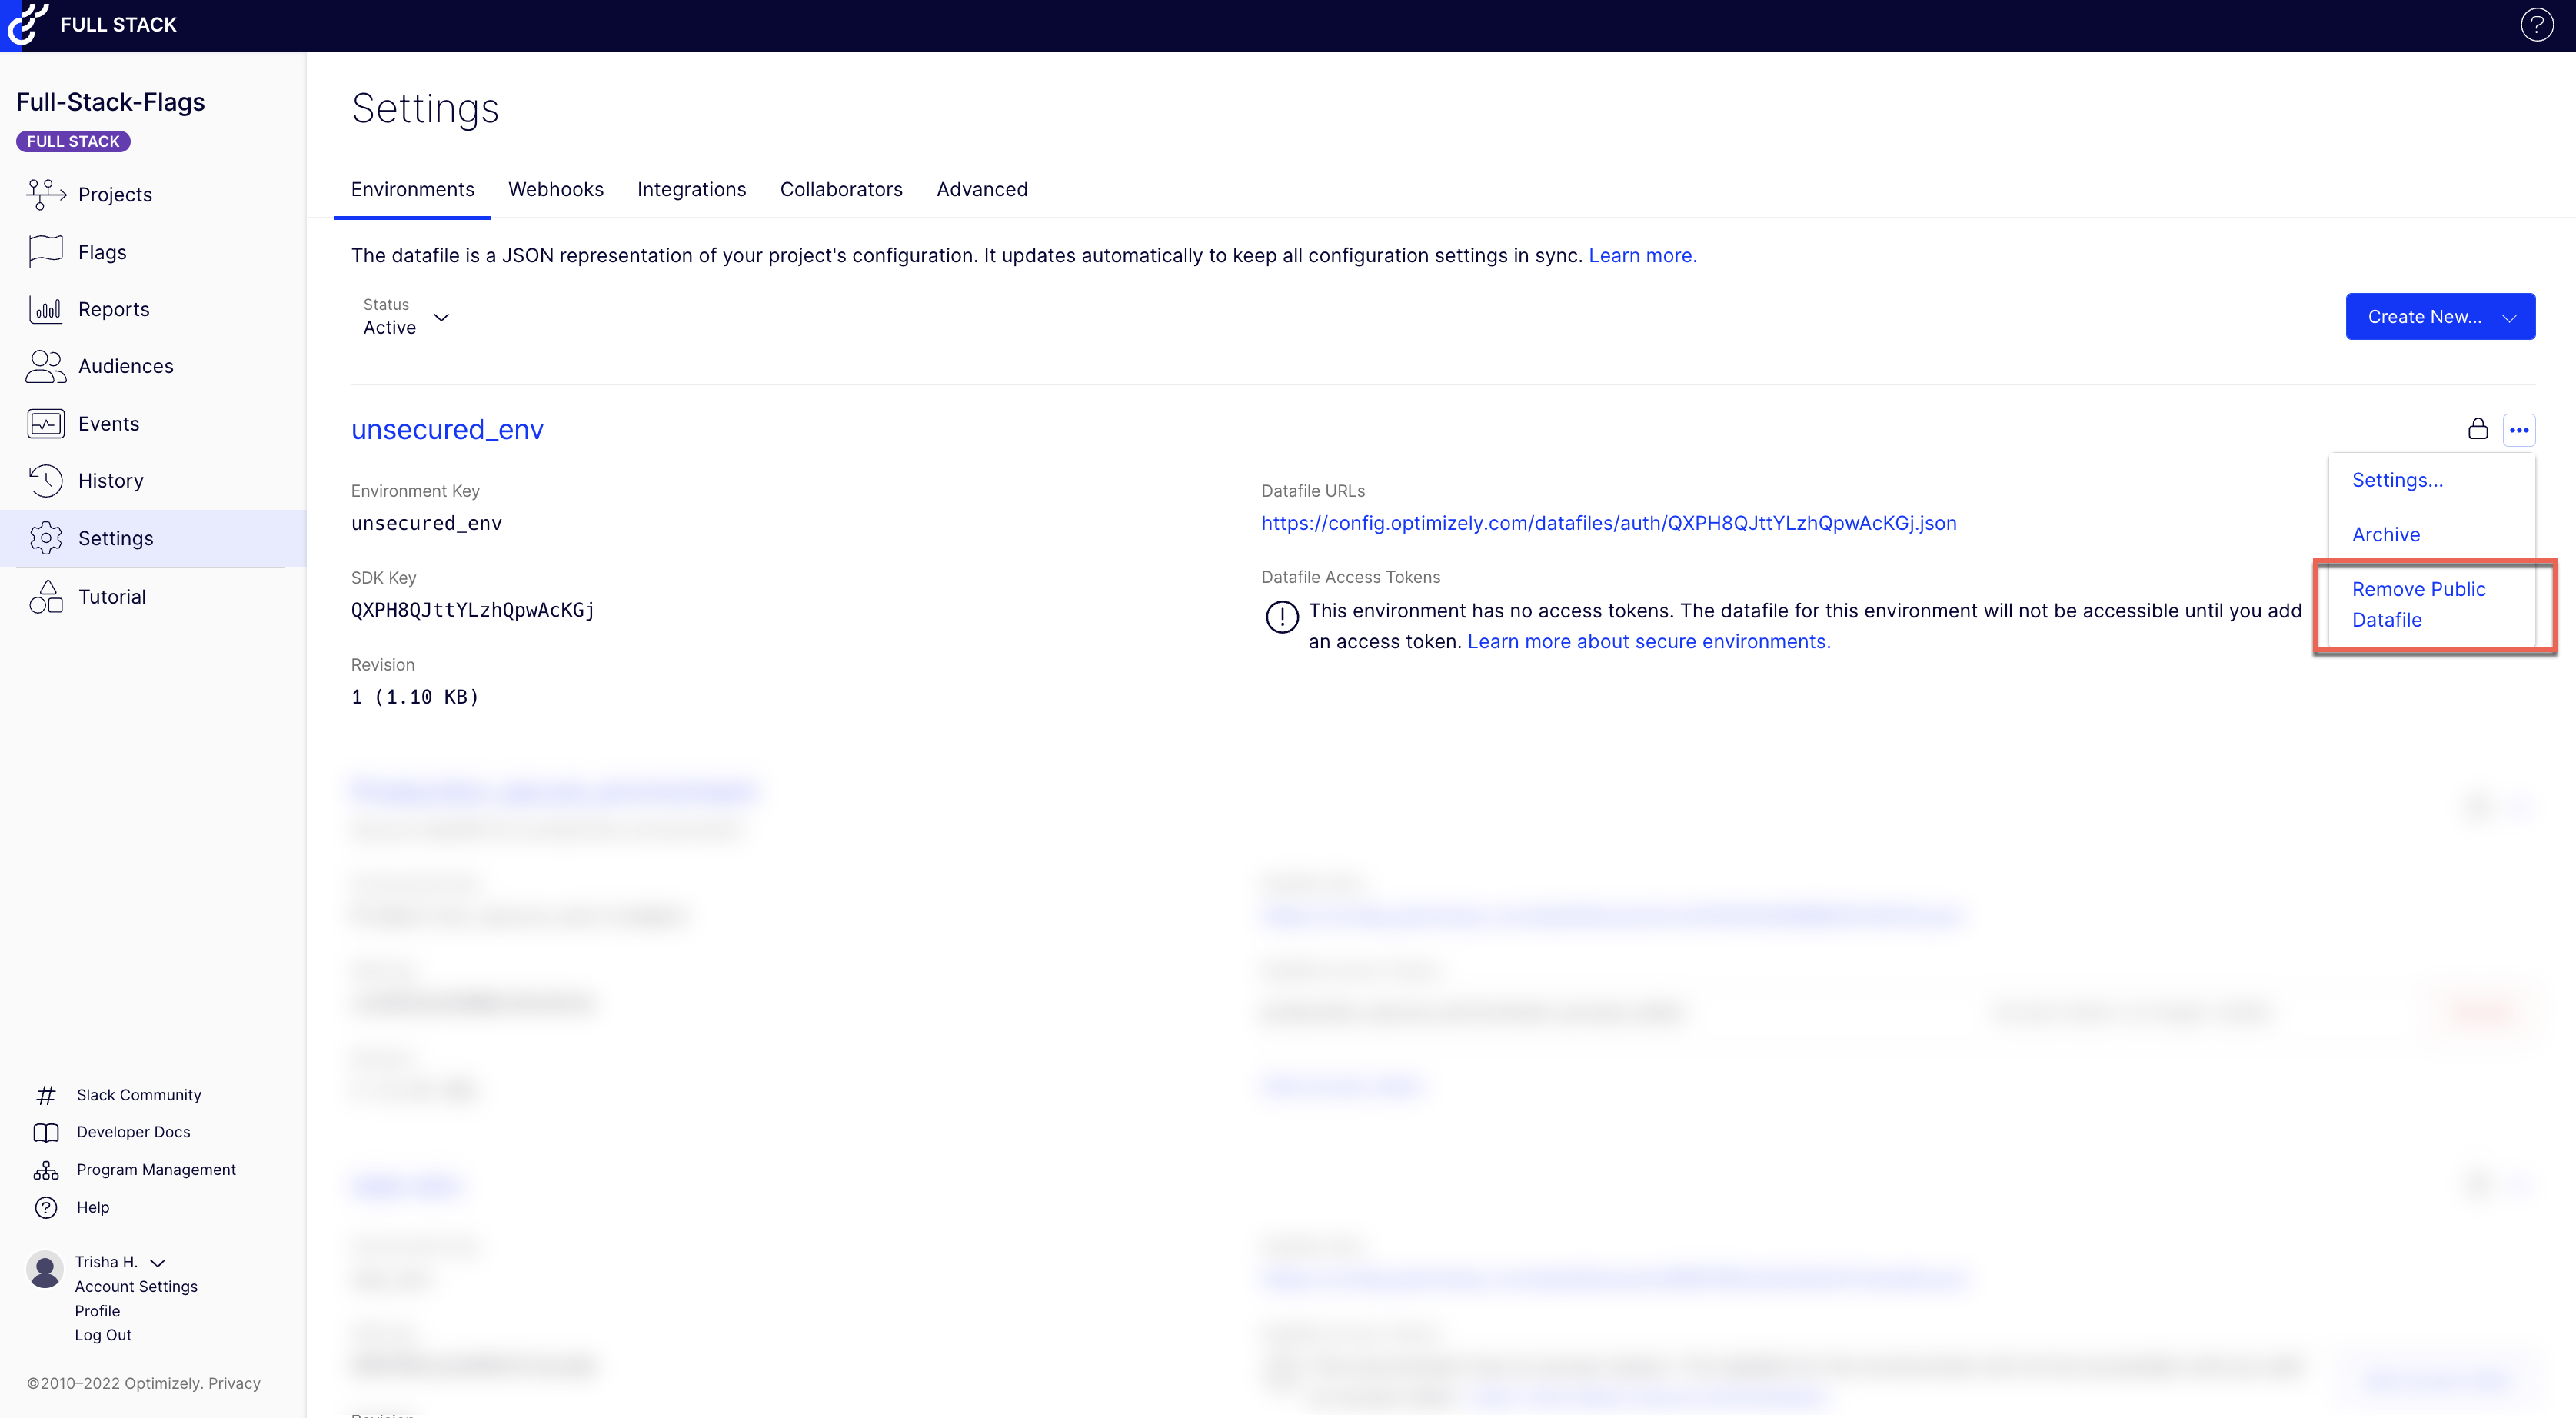
Task: Open Developer Docs in sidebar footer
Action: click(133, 1132)
